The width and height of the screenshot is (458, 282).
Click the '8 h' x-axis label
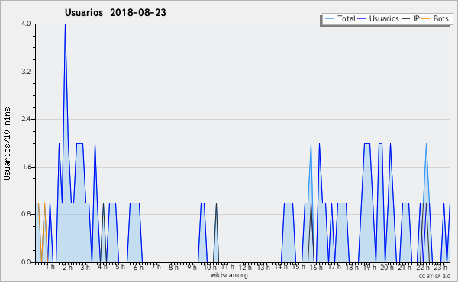pos(173,267)
